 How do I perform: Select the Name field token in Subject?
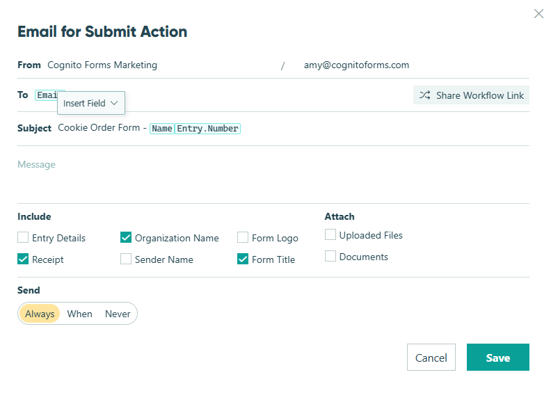pyautogui.click(x=162, y=129)
